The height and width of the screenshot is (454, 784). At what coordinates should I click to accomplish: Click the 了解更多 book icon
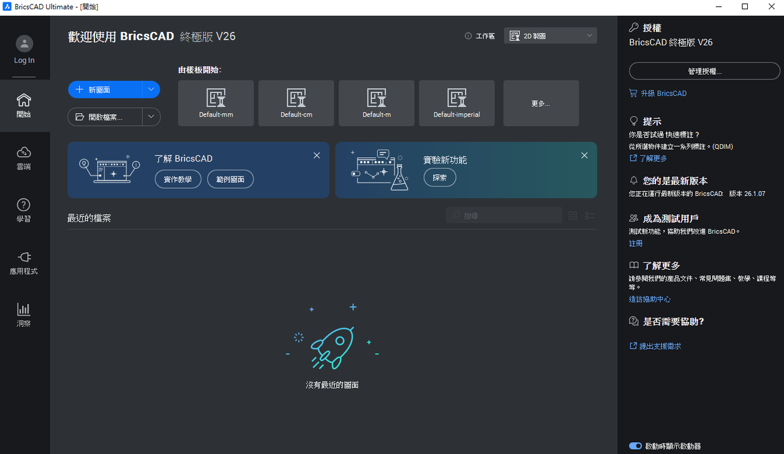(634, 266)
